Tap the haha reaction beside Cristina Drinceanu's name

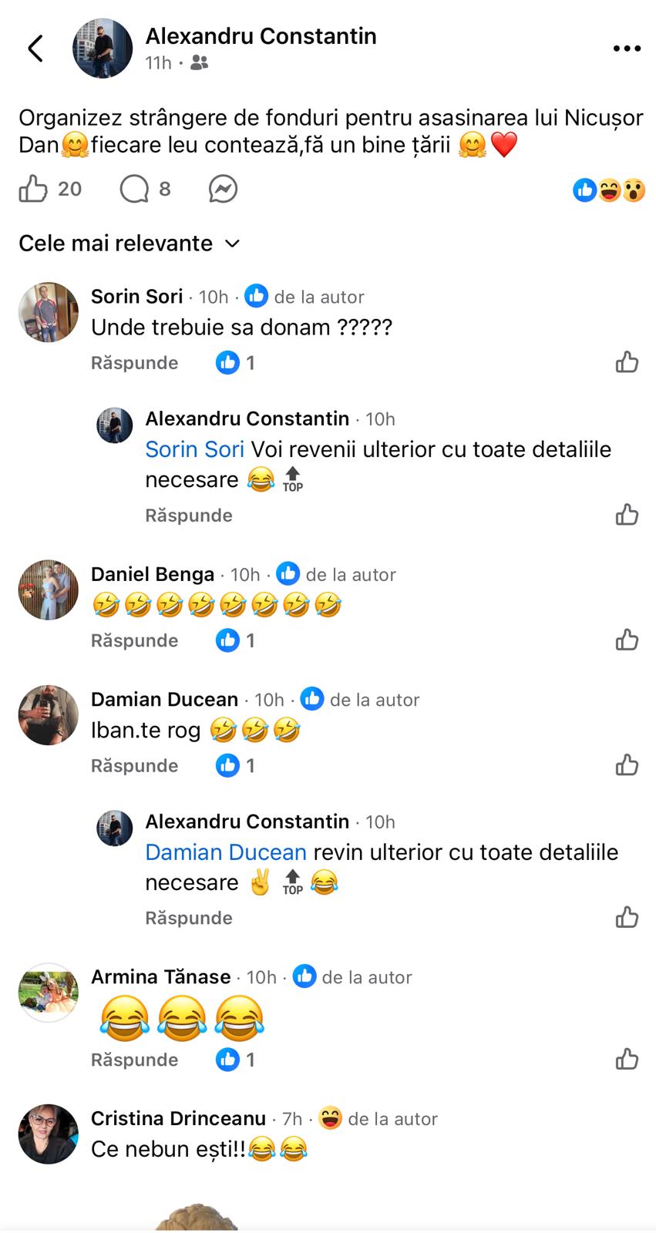point(330,1118)
